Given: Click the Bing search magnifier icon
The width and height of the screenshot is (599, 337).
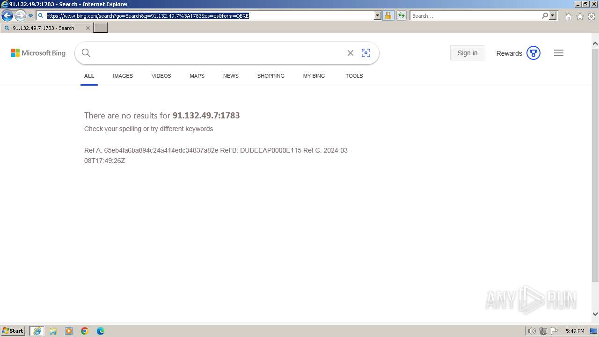Looking at the screenshot, I should point(86,53).
